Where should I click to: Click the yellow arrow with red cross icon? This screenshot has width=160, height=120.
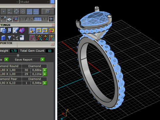click(51, 31)
